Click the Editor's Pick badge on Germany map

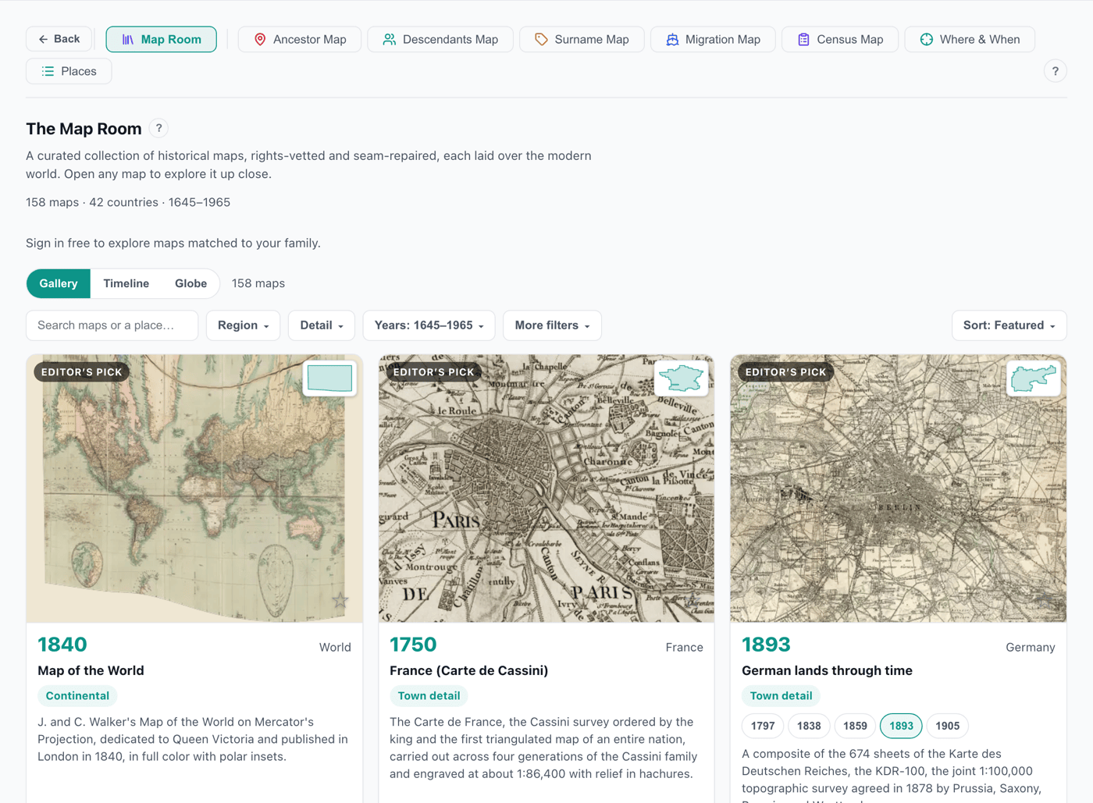click(x=785, y=372)
